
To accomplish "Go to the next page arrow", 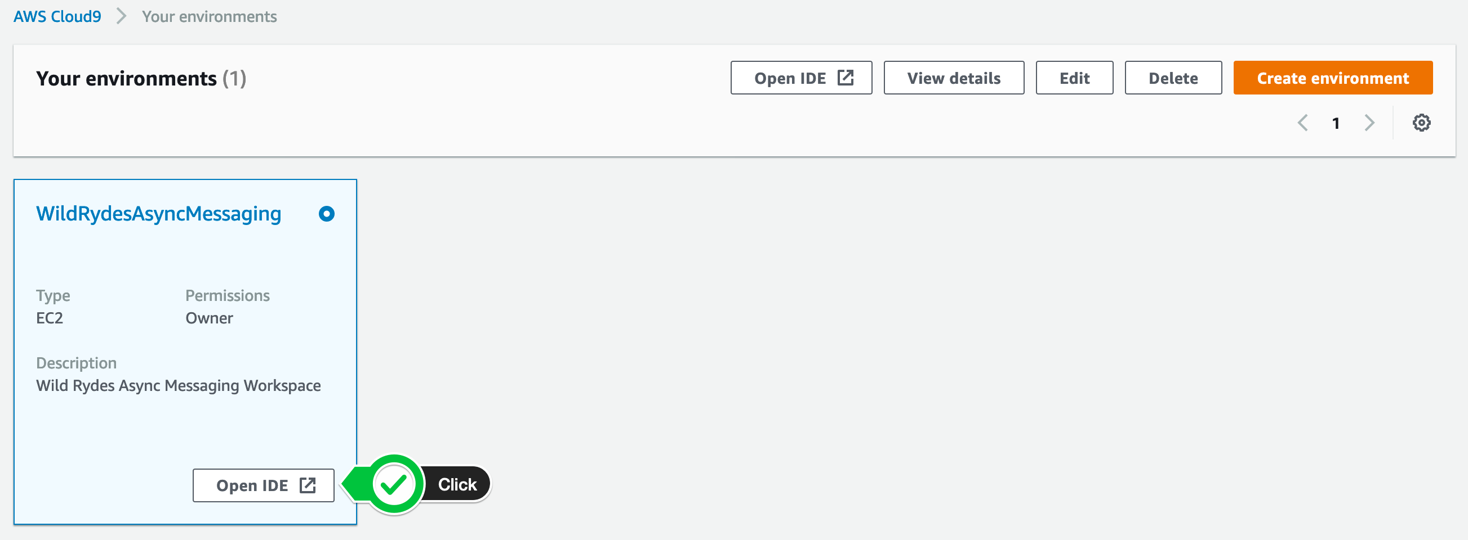I will click(x=1369, y=123).
